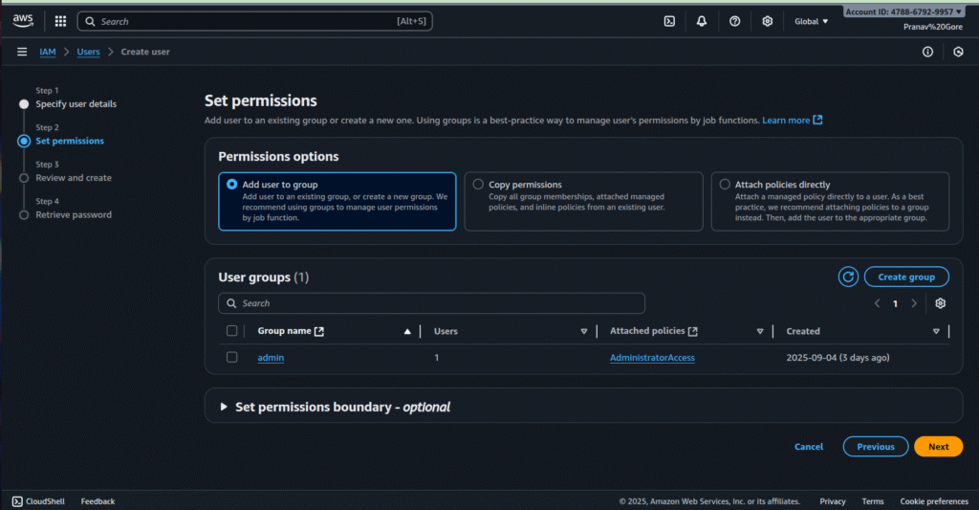979x510 pixels.
Task: Refresh the user groups list
Action: coord(848,277)
